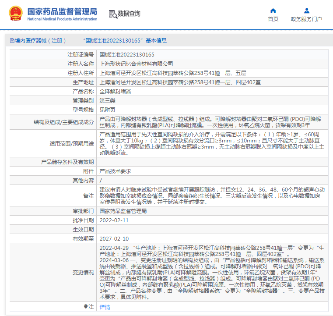
Task: Click the 数据查询 magnifier document icon
Action: 112,14
